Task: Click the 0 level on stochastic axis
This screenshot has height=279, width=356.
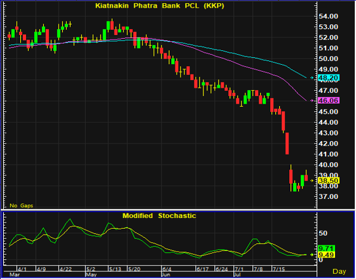Action: click(x=321, y=260)
